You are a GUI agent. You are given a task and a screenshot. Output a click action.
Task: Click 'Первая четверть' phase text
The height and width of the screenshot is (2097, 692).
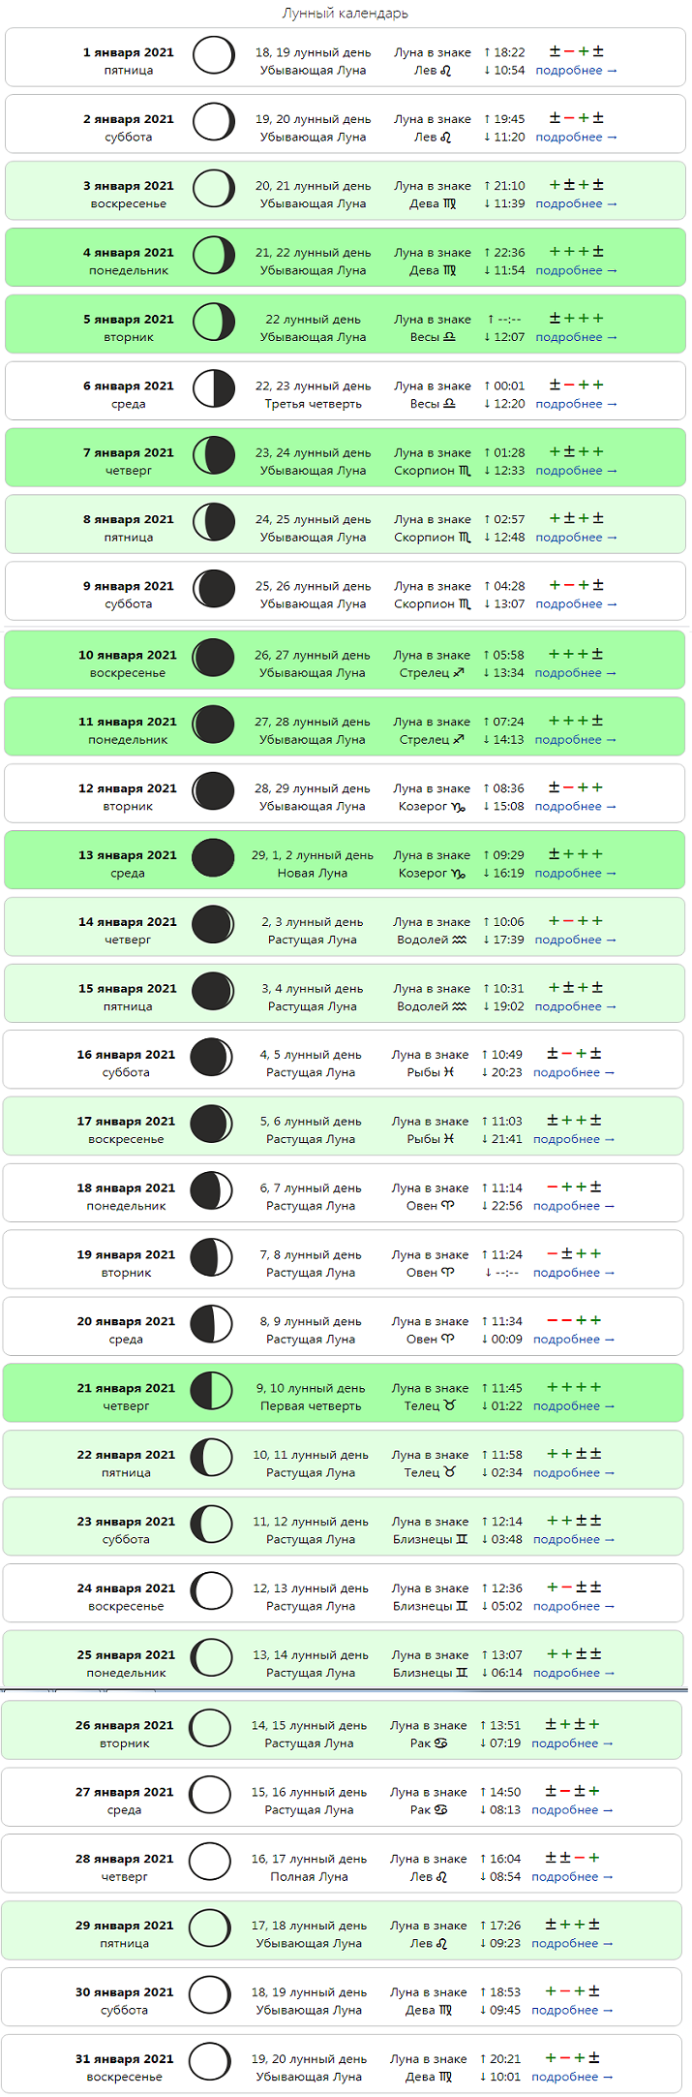[x=311, y=1406]
